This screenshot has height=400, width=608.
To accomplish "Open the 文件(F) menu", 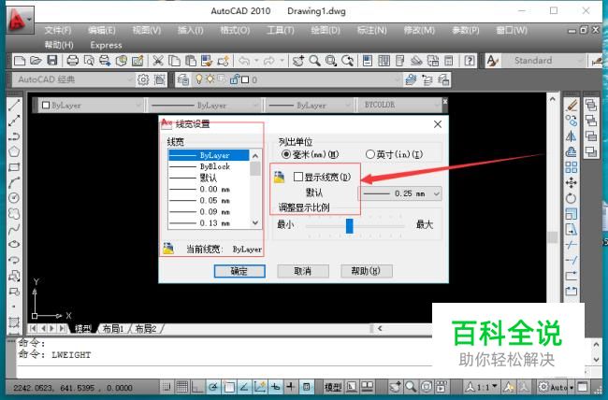I will (58, 30).
